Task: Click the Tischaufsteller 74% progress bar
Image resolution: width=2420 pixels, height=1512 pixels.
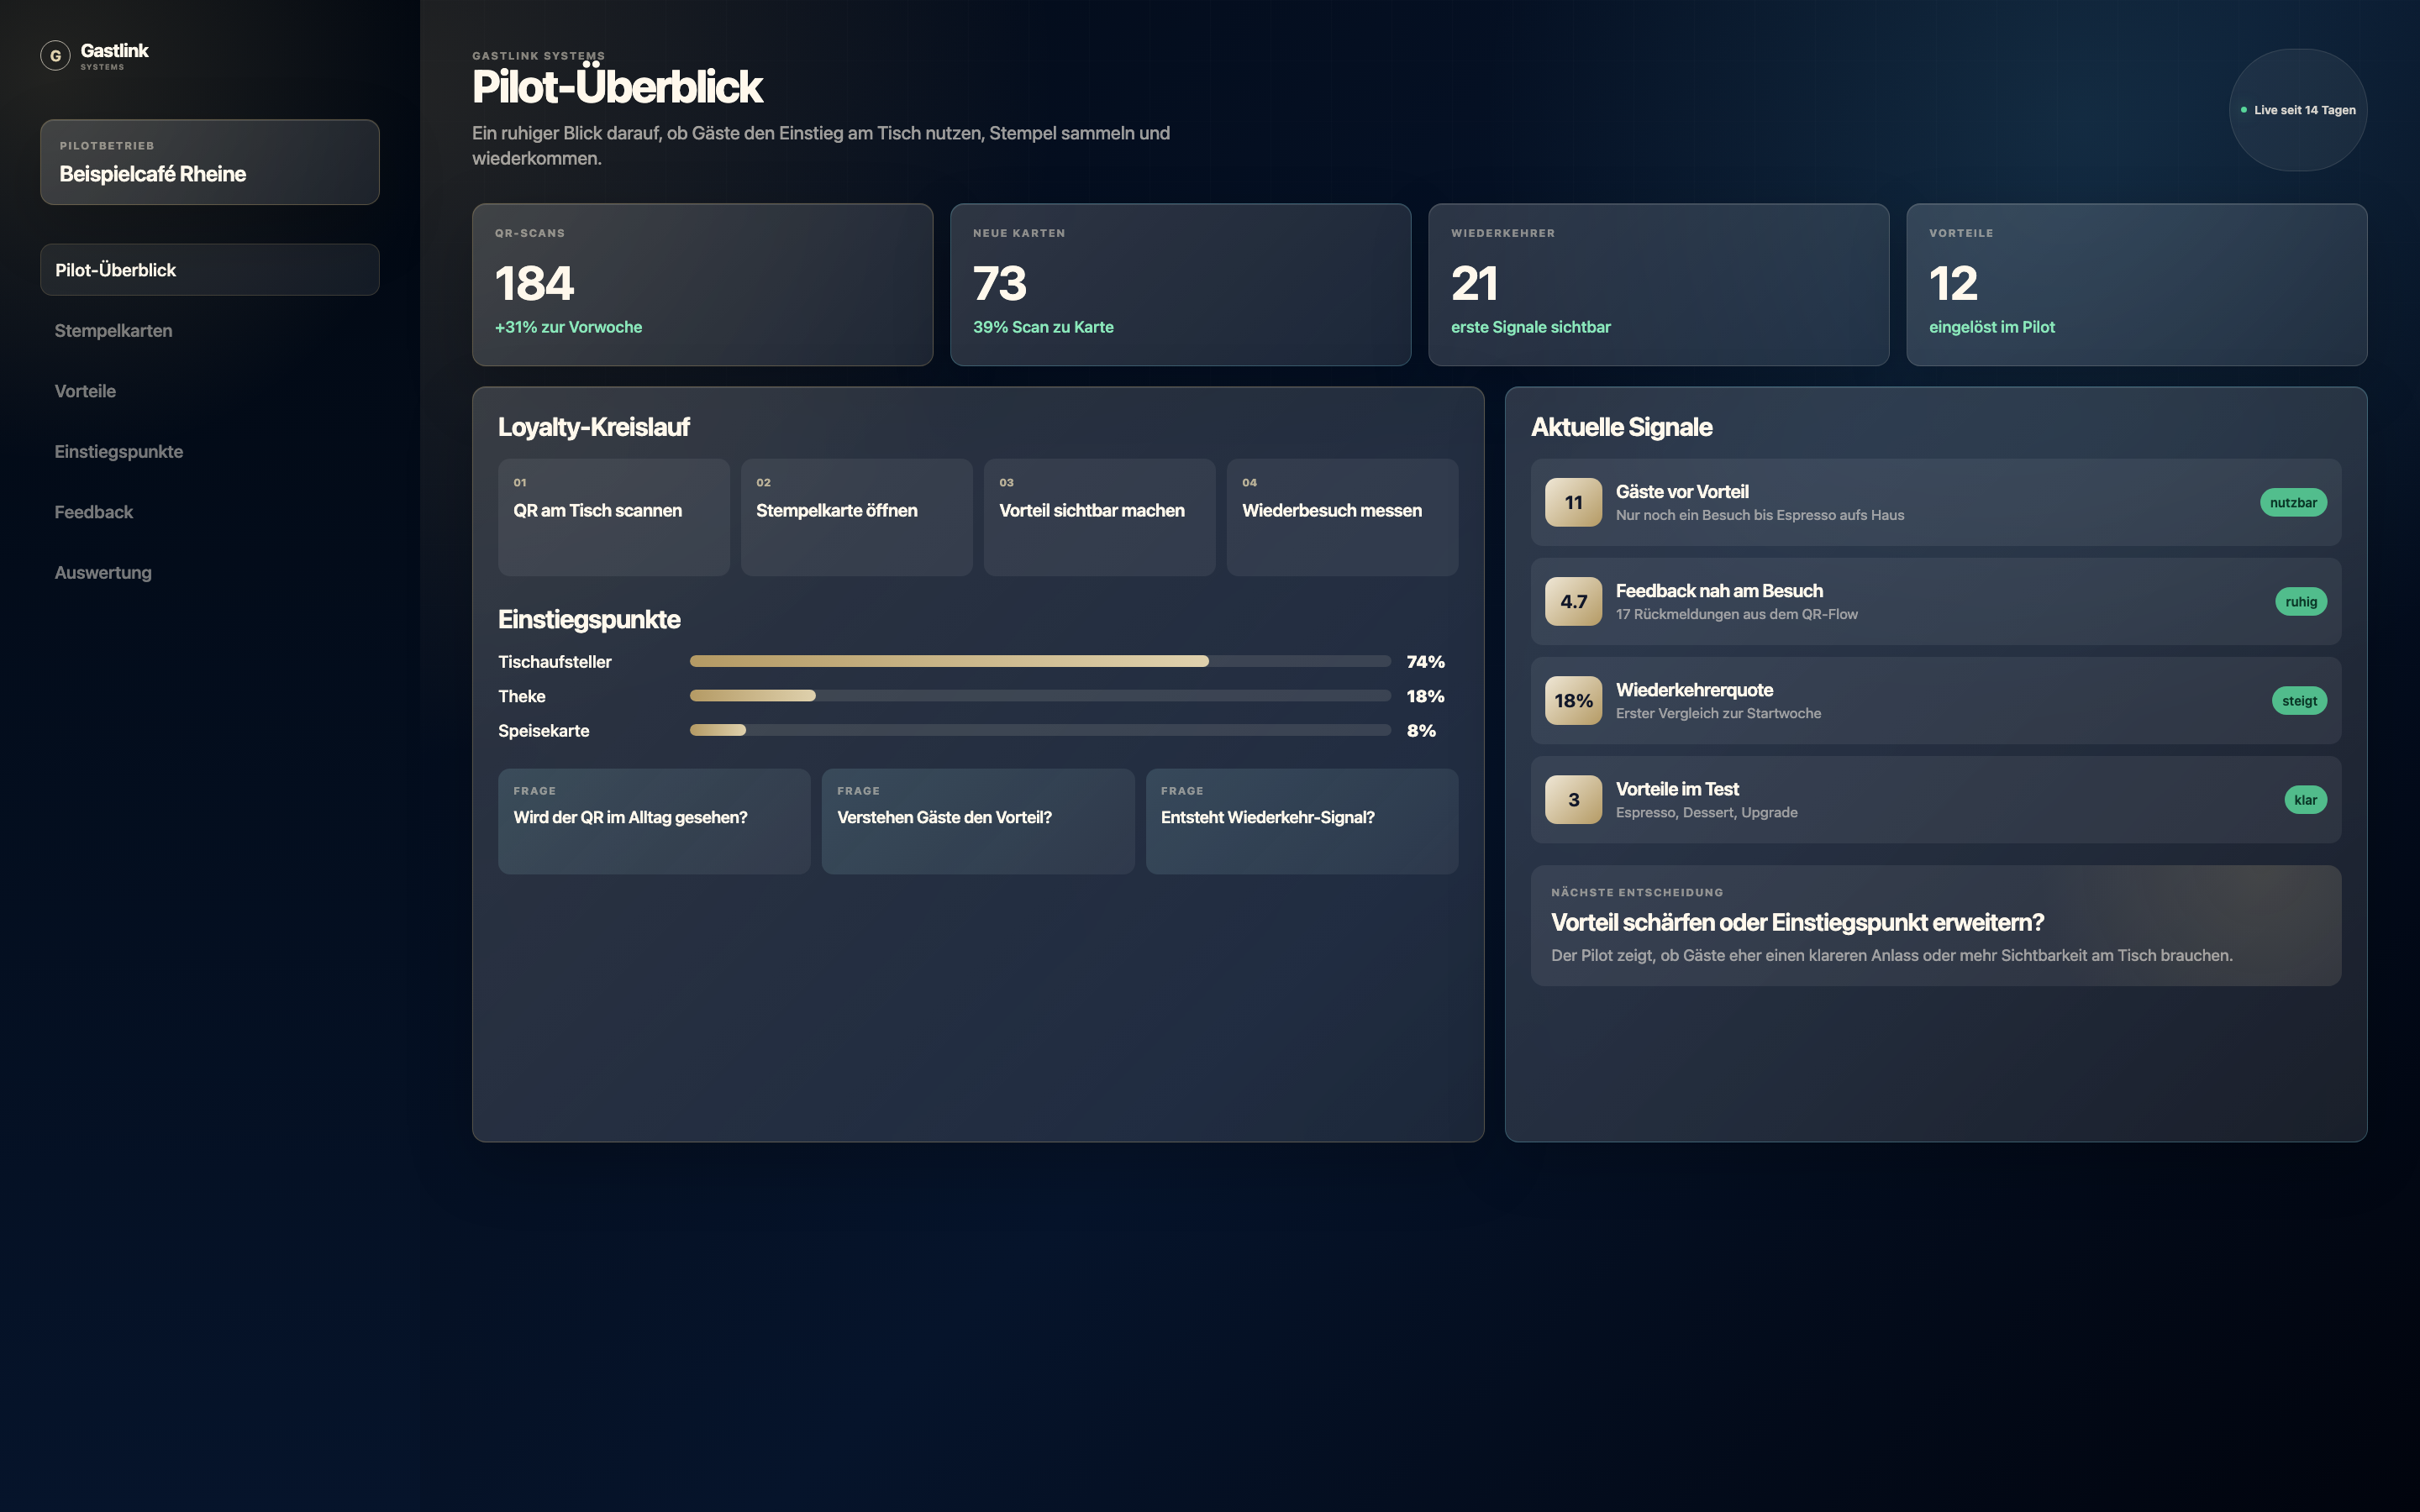Action: [x=1040, y=661]
